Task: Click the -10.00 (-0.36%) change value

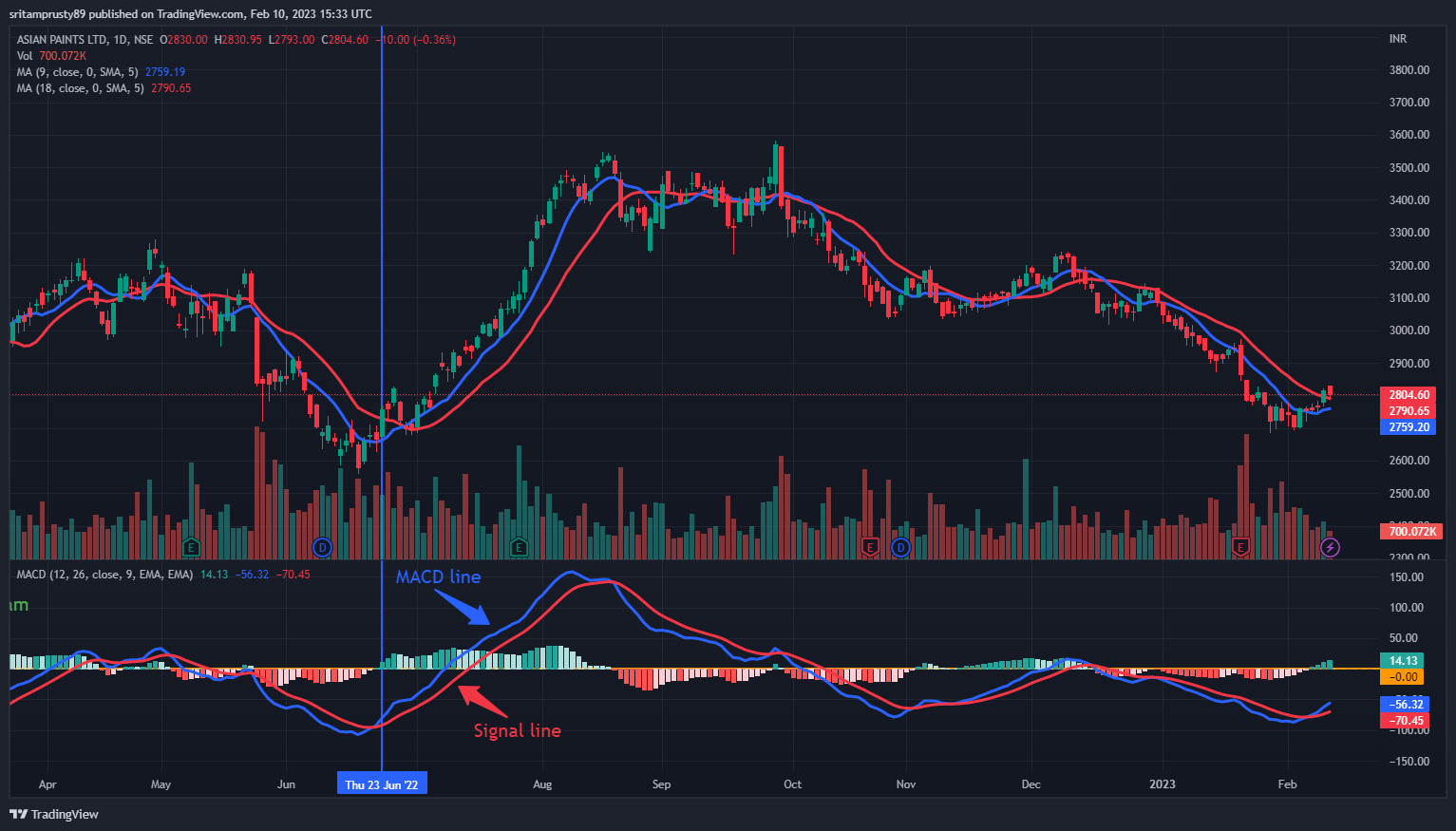Action: (416, 40)
